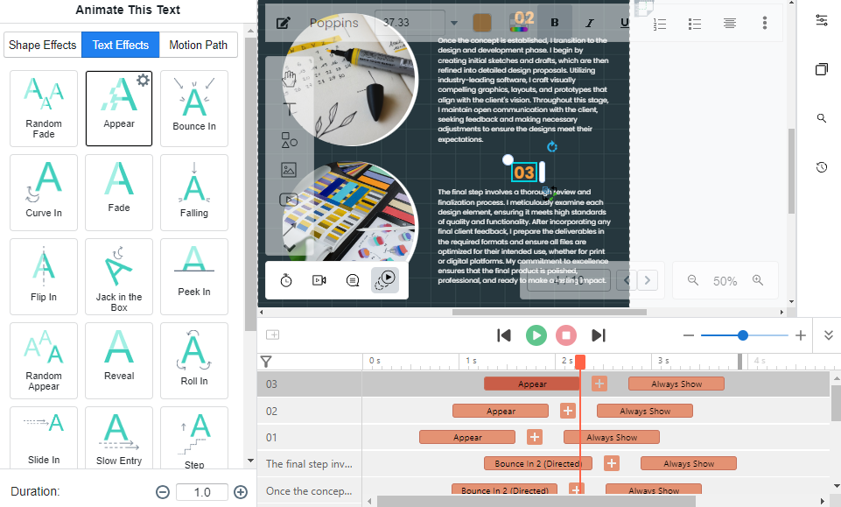Click the search magnifier in right sidebar
The height and width of the screenshot is (507, 841).
click(x=822, y=118)
